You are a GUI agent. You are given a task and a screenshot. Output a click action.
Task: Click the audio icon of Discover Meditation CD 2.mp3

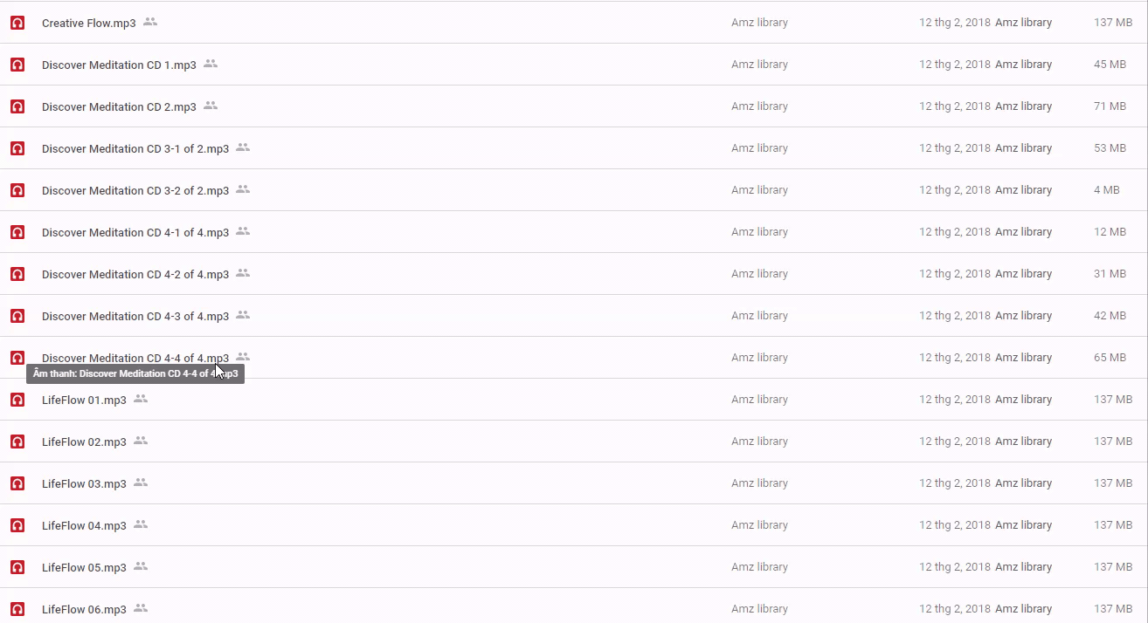pyautogui.click(x=17, y=106)
